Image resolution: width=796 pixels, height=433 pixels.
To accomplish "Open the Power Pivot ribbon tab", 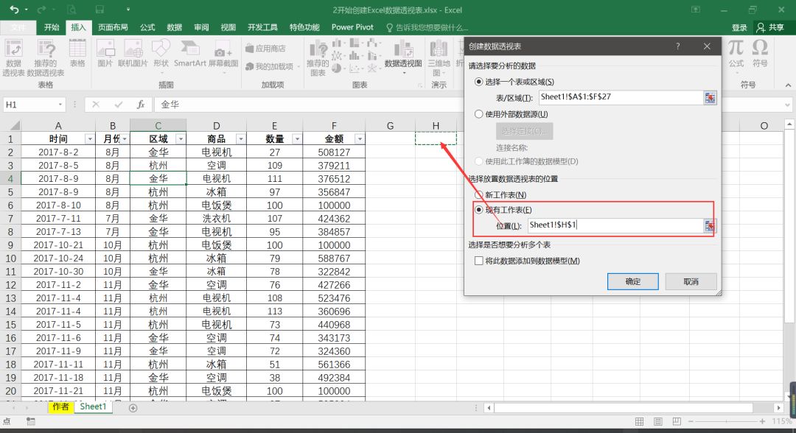I will pos(352,27).
